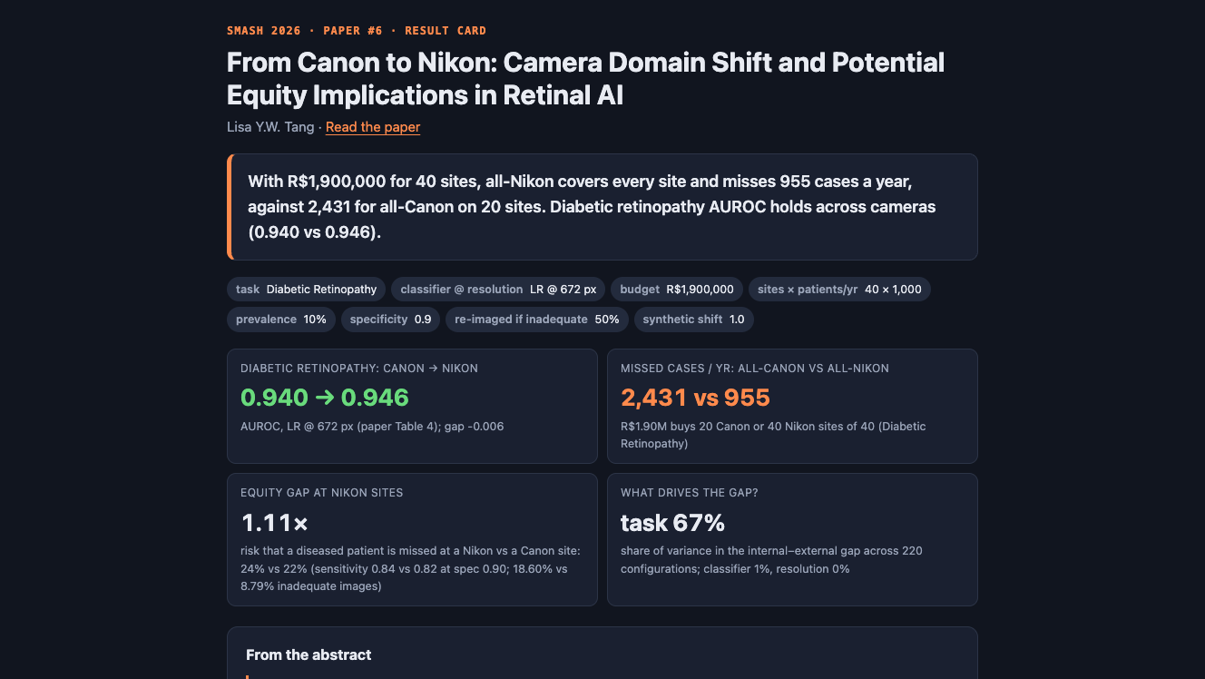Click author name "Lisa Y.W. Tang"

(x=270, y=127)
